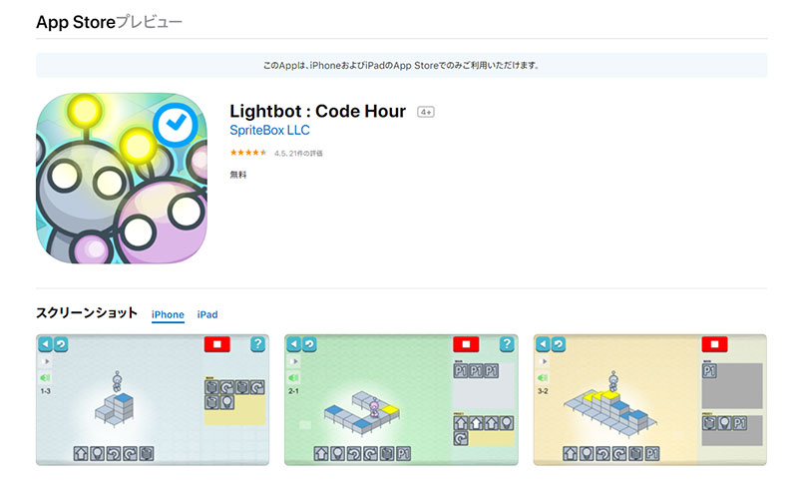Click the back arrow in level 2-1 screenshot
This screenshot has width=798, height=483.
click(x=294, y=344)
